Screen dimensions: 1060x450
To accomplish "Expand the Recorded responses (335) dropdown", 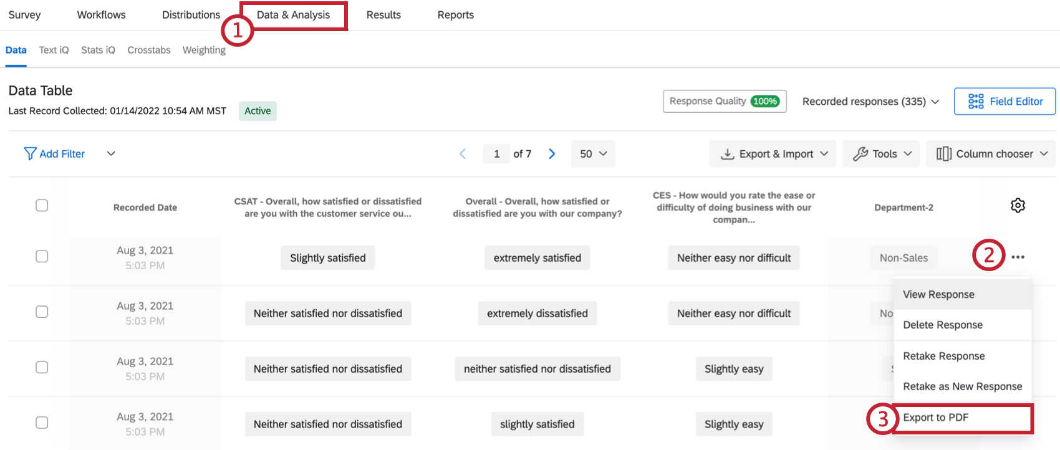I will click(x=870, y=102).
